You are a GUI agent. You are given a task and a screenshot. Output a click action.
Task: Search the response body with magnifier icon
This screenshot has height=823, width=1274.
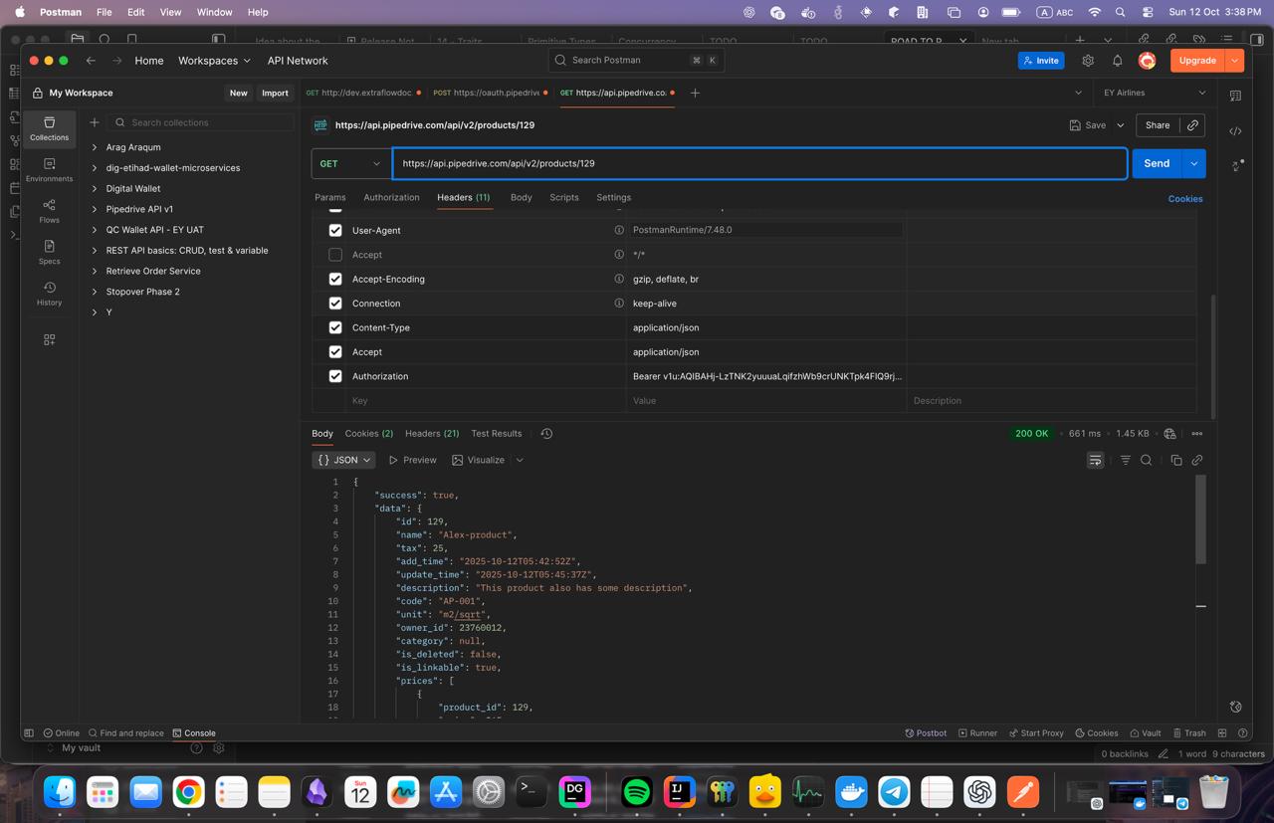(x=1147, y=460)
